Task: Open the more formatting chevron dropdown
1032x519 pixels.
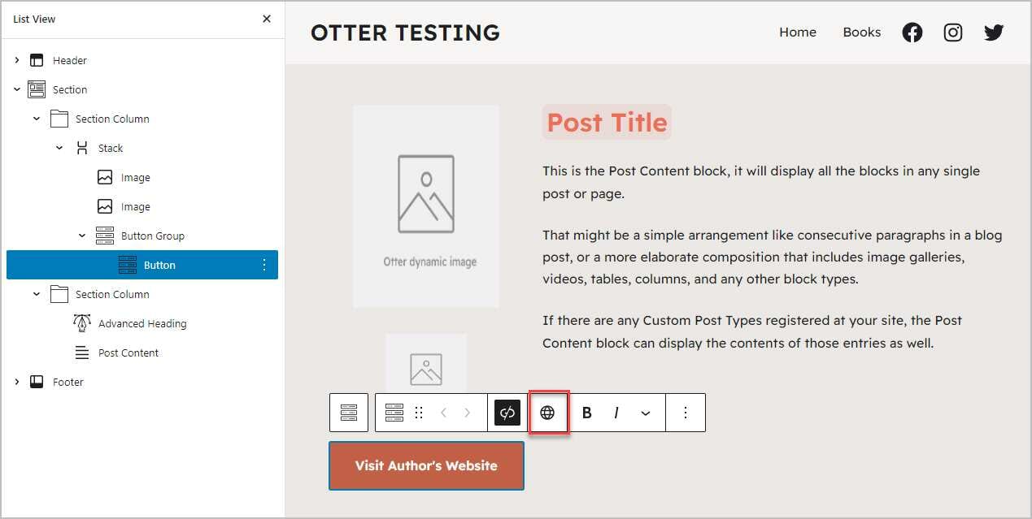Action: [646, 413]
